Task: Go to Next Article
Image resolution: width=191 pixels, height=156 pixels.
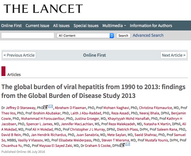Action: click(x=174, y=55)
